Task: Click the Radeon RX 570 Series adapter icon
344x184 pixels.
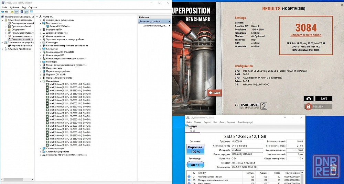Action: 47,26
